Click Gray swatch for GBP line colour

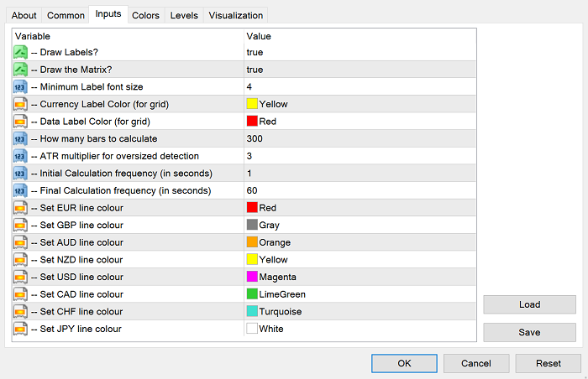[252, 225]
